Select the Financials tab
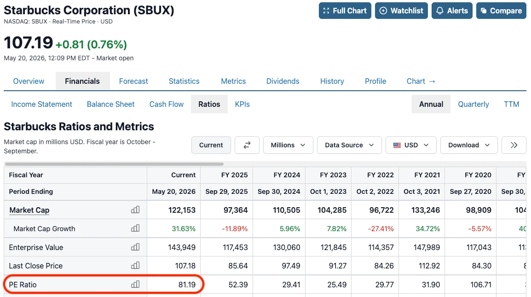Screen dimensions: 531x297 (82, 82)
